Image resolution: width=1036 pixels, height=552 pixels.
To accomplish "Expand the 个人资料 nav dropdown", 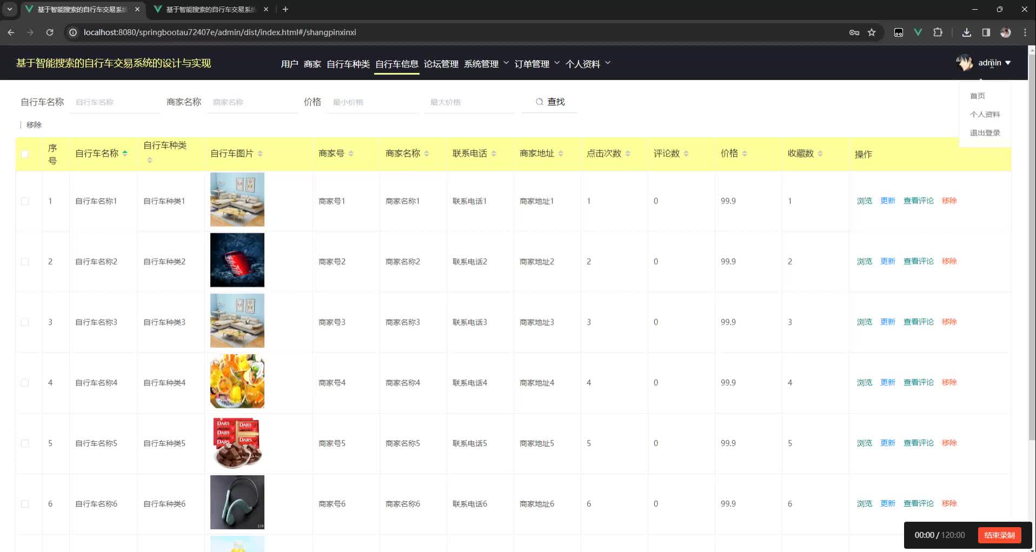I will (588, 64).
